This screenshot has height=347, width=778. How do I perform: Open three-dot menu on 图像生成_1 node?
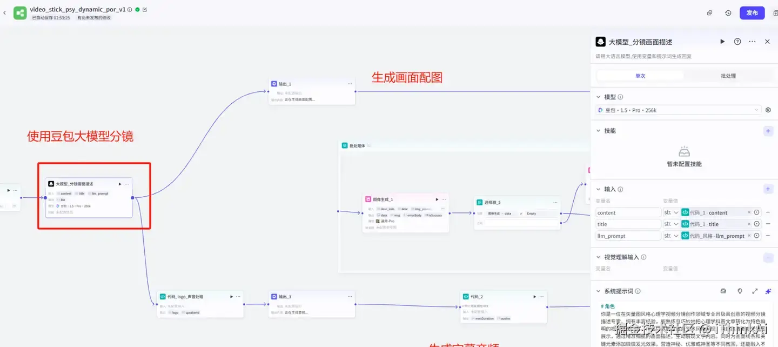pyautogui.click(x=442, y=199)
